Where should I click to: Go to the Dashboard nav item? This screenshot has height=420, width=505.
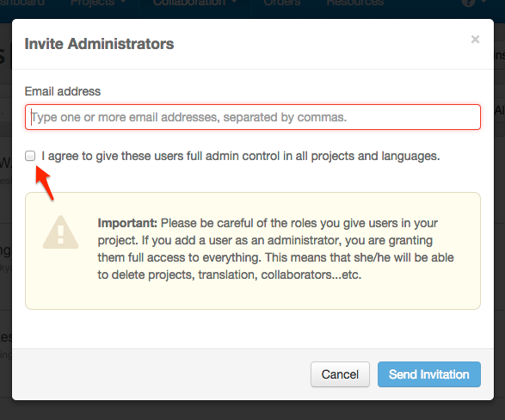pyautogui.click(x=22, y=3)
